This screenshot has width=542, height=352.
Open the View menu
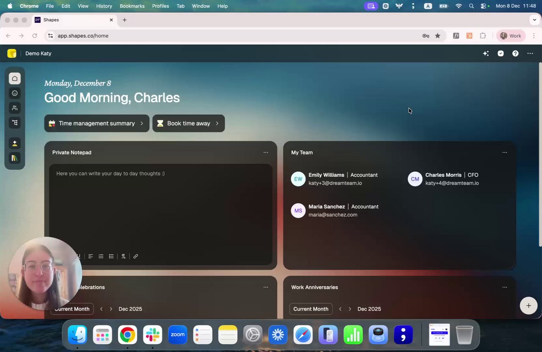coord(83,6)
